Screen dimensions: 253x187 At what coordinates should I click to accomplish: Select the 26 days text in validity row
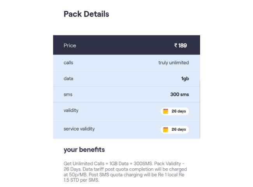(179, 111)
